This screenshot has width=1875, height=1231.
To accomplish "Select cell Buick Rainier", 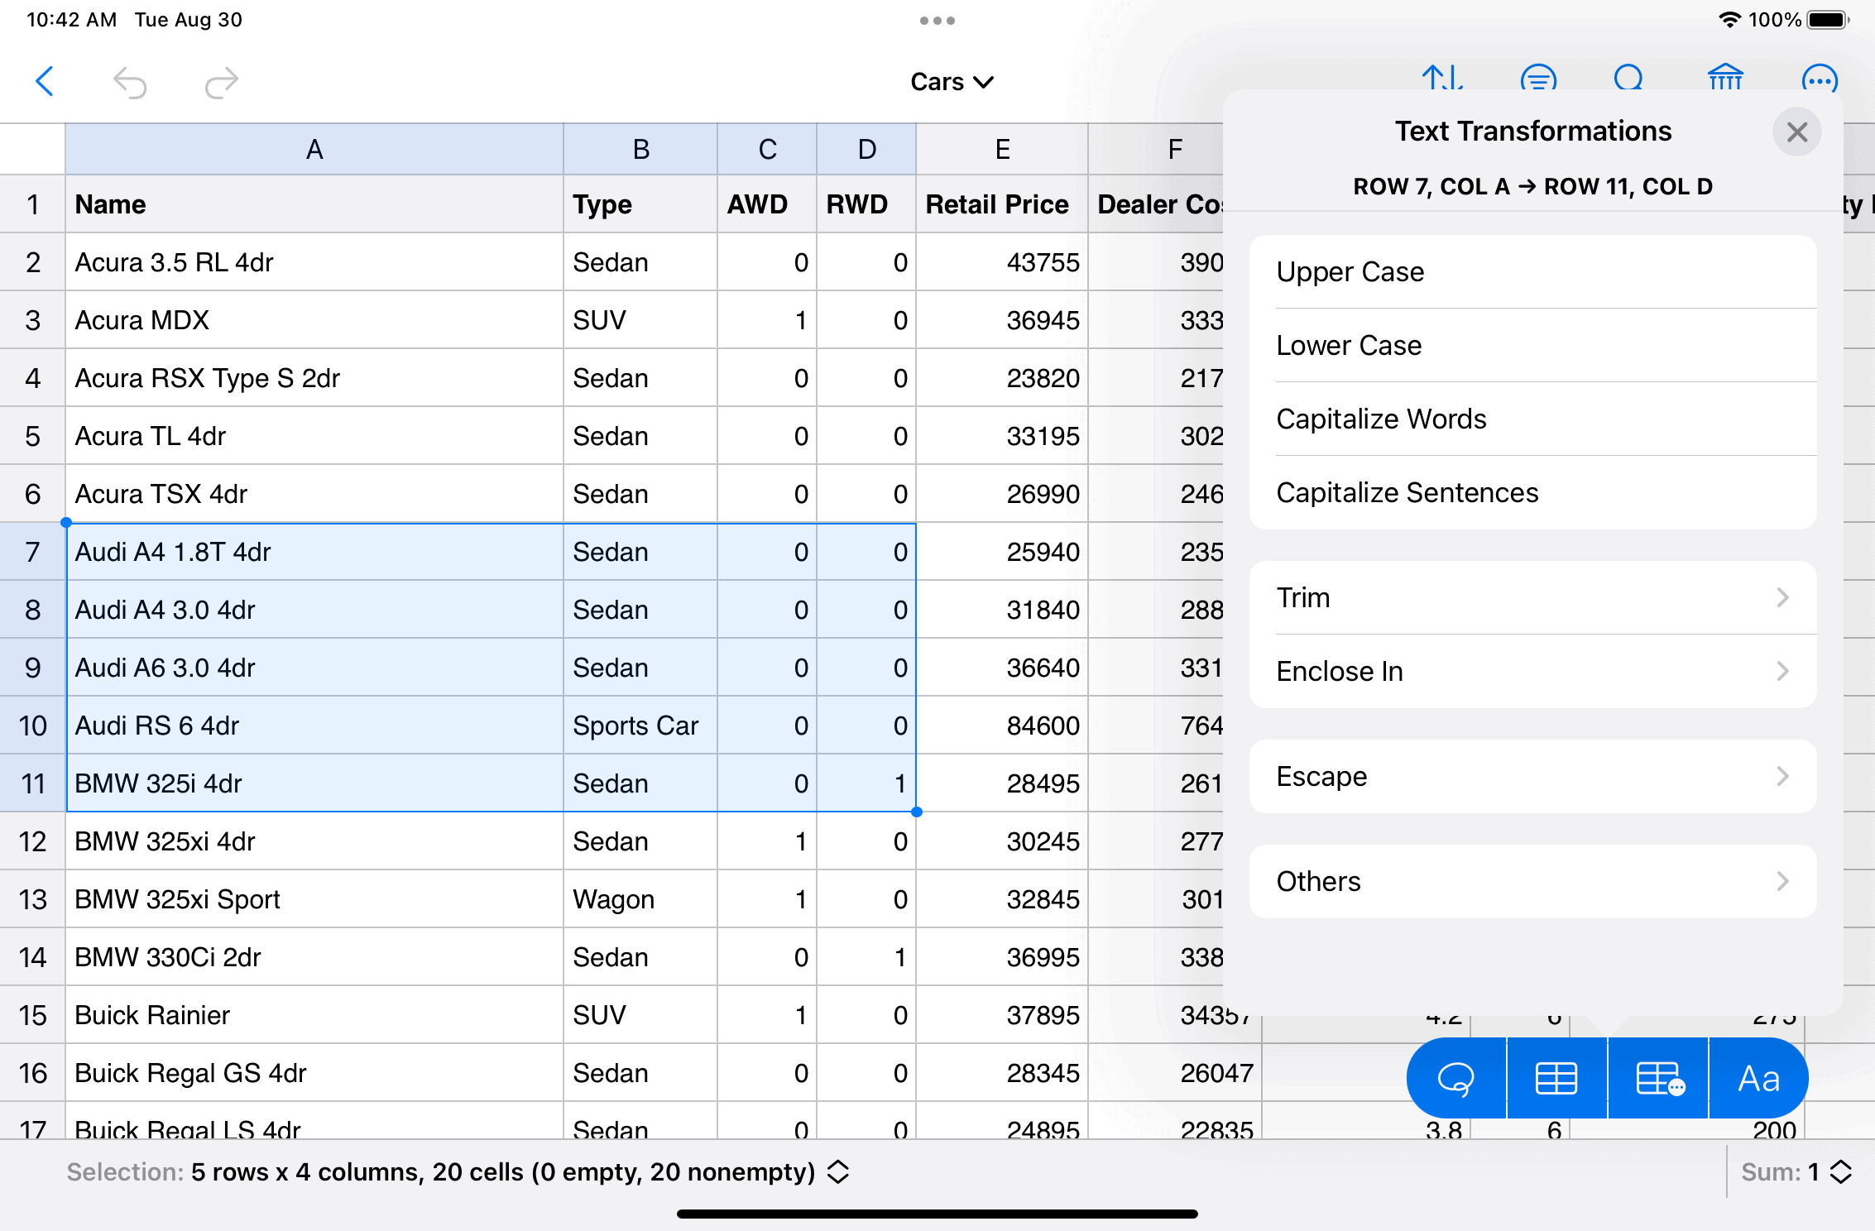I will [x=314, y=1015].
